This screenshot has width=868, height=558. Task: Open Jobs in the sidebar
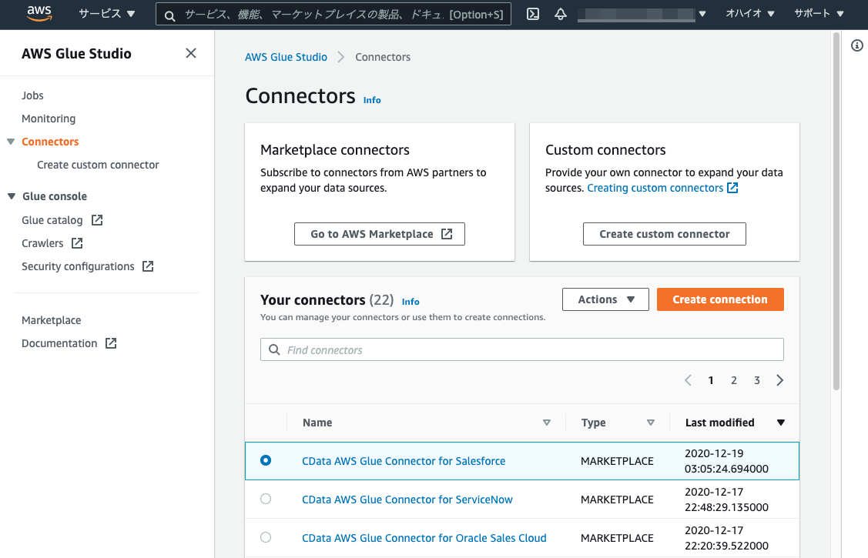point(32,95)
